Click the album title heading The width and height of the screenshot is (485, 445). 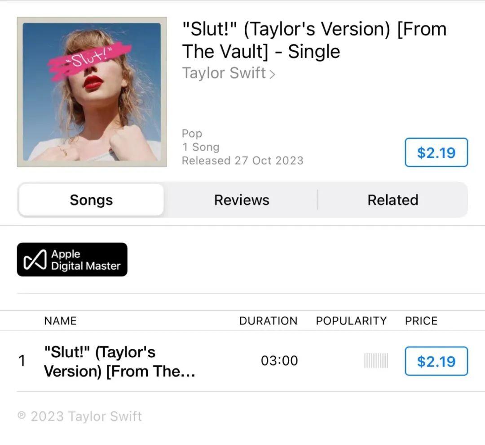314,40
